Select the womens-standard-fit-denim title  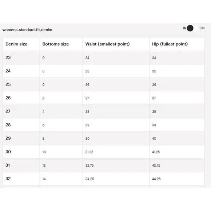27,30
